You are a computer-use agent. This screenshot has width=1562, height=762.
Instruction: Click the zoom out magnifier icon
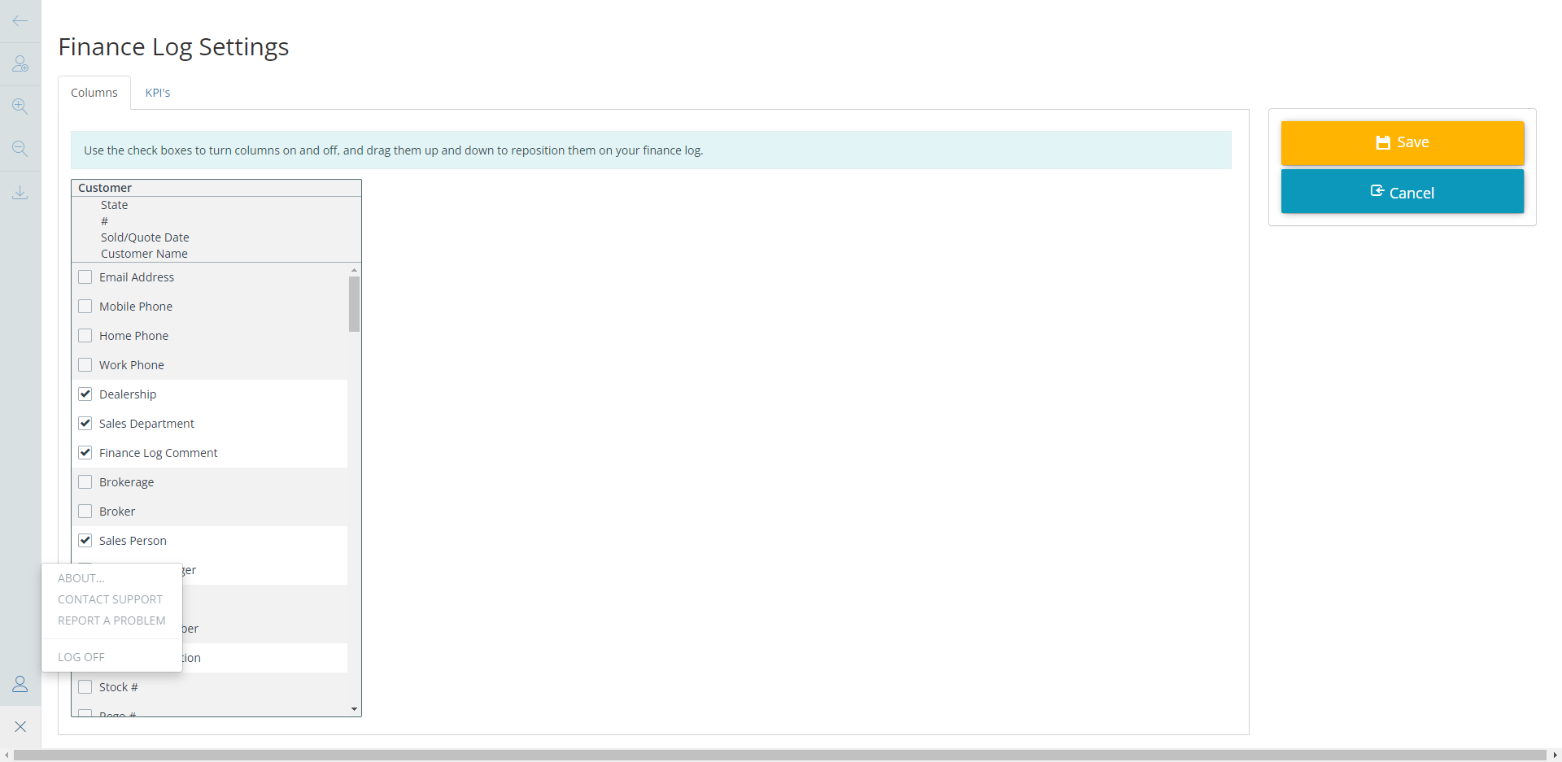coord(20,149)
